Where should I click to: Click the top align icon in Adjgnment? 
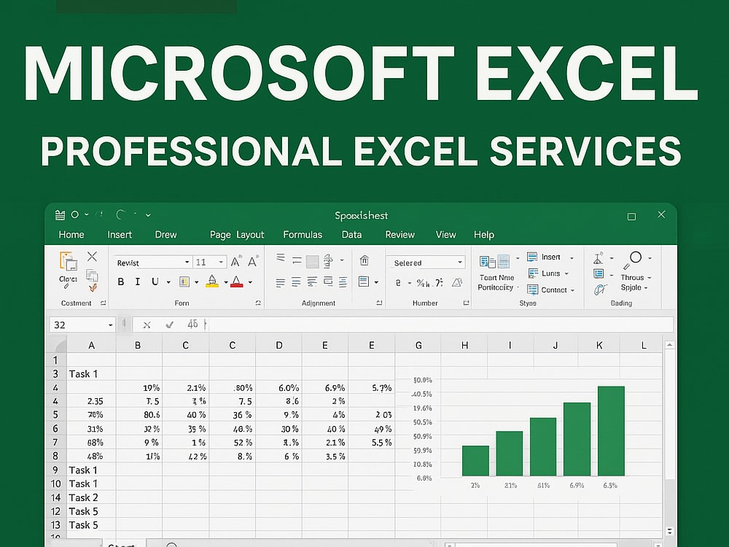281,257
